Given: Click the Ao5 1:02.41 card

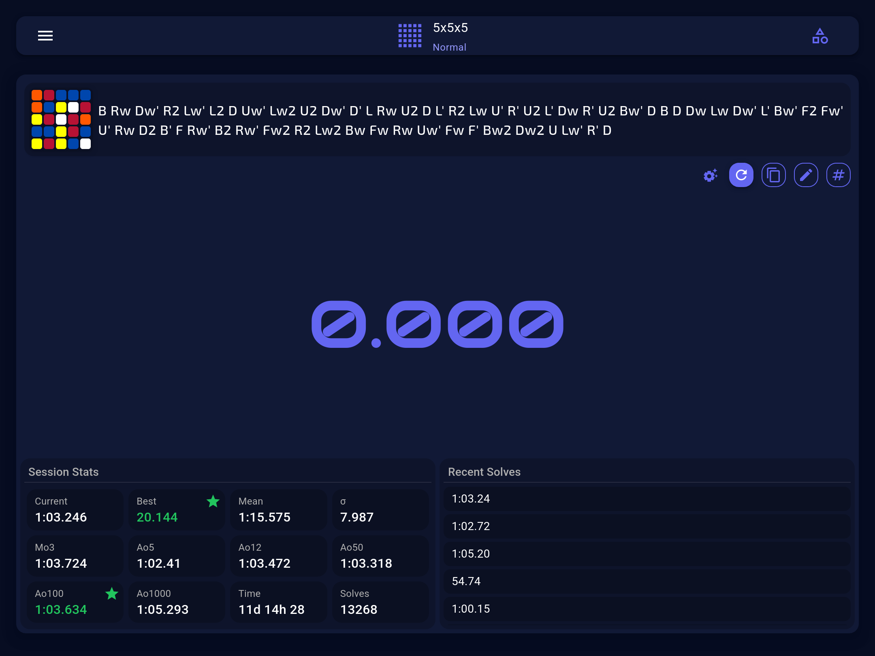Looking at the screenshot, I should coord(177,556).
